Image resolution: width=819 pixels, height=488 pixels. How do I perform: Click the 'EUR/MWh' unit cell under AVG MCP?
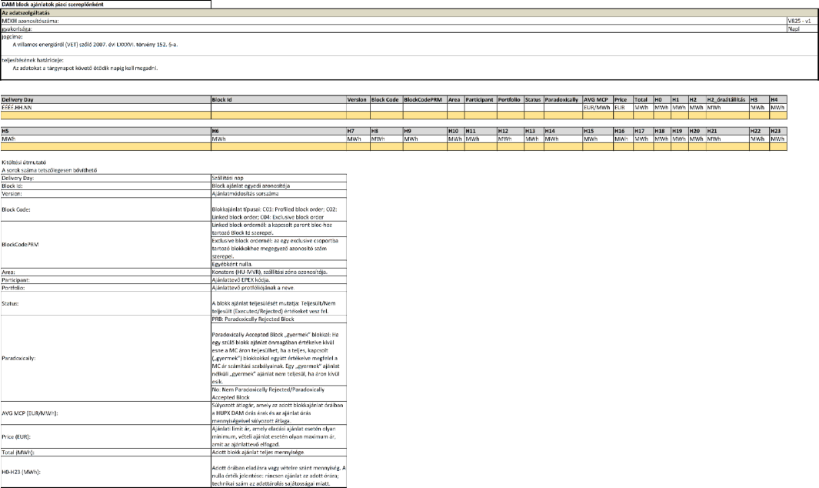598,107
